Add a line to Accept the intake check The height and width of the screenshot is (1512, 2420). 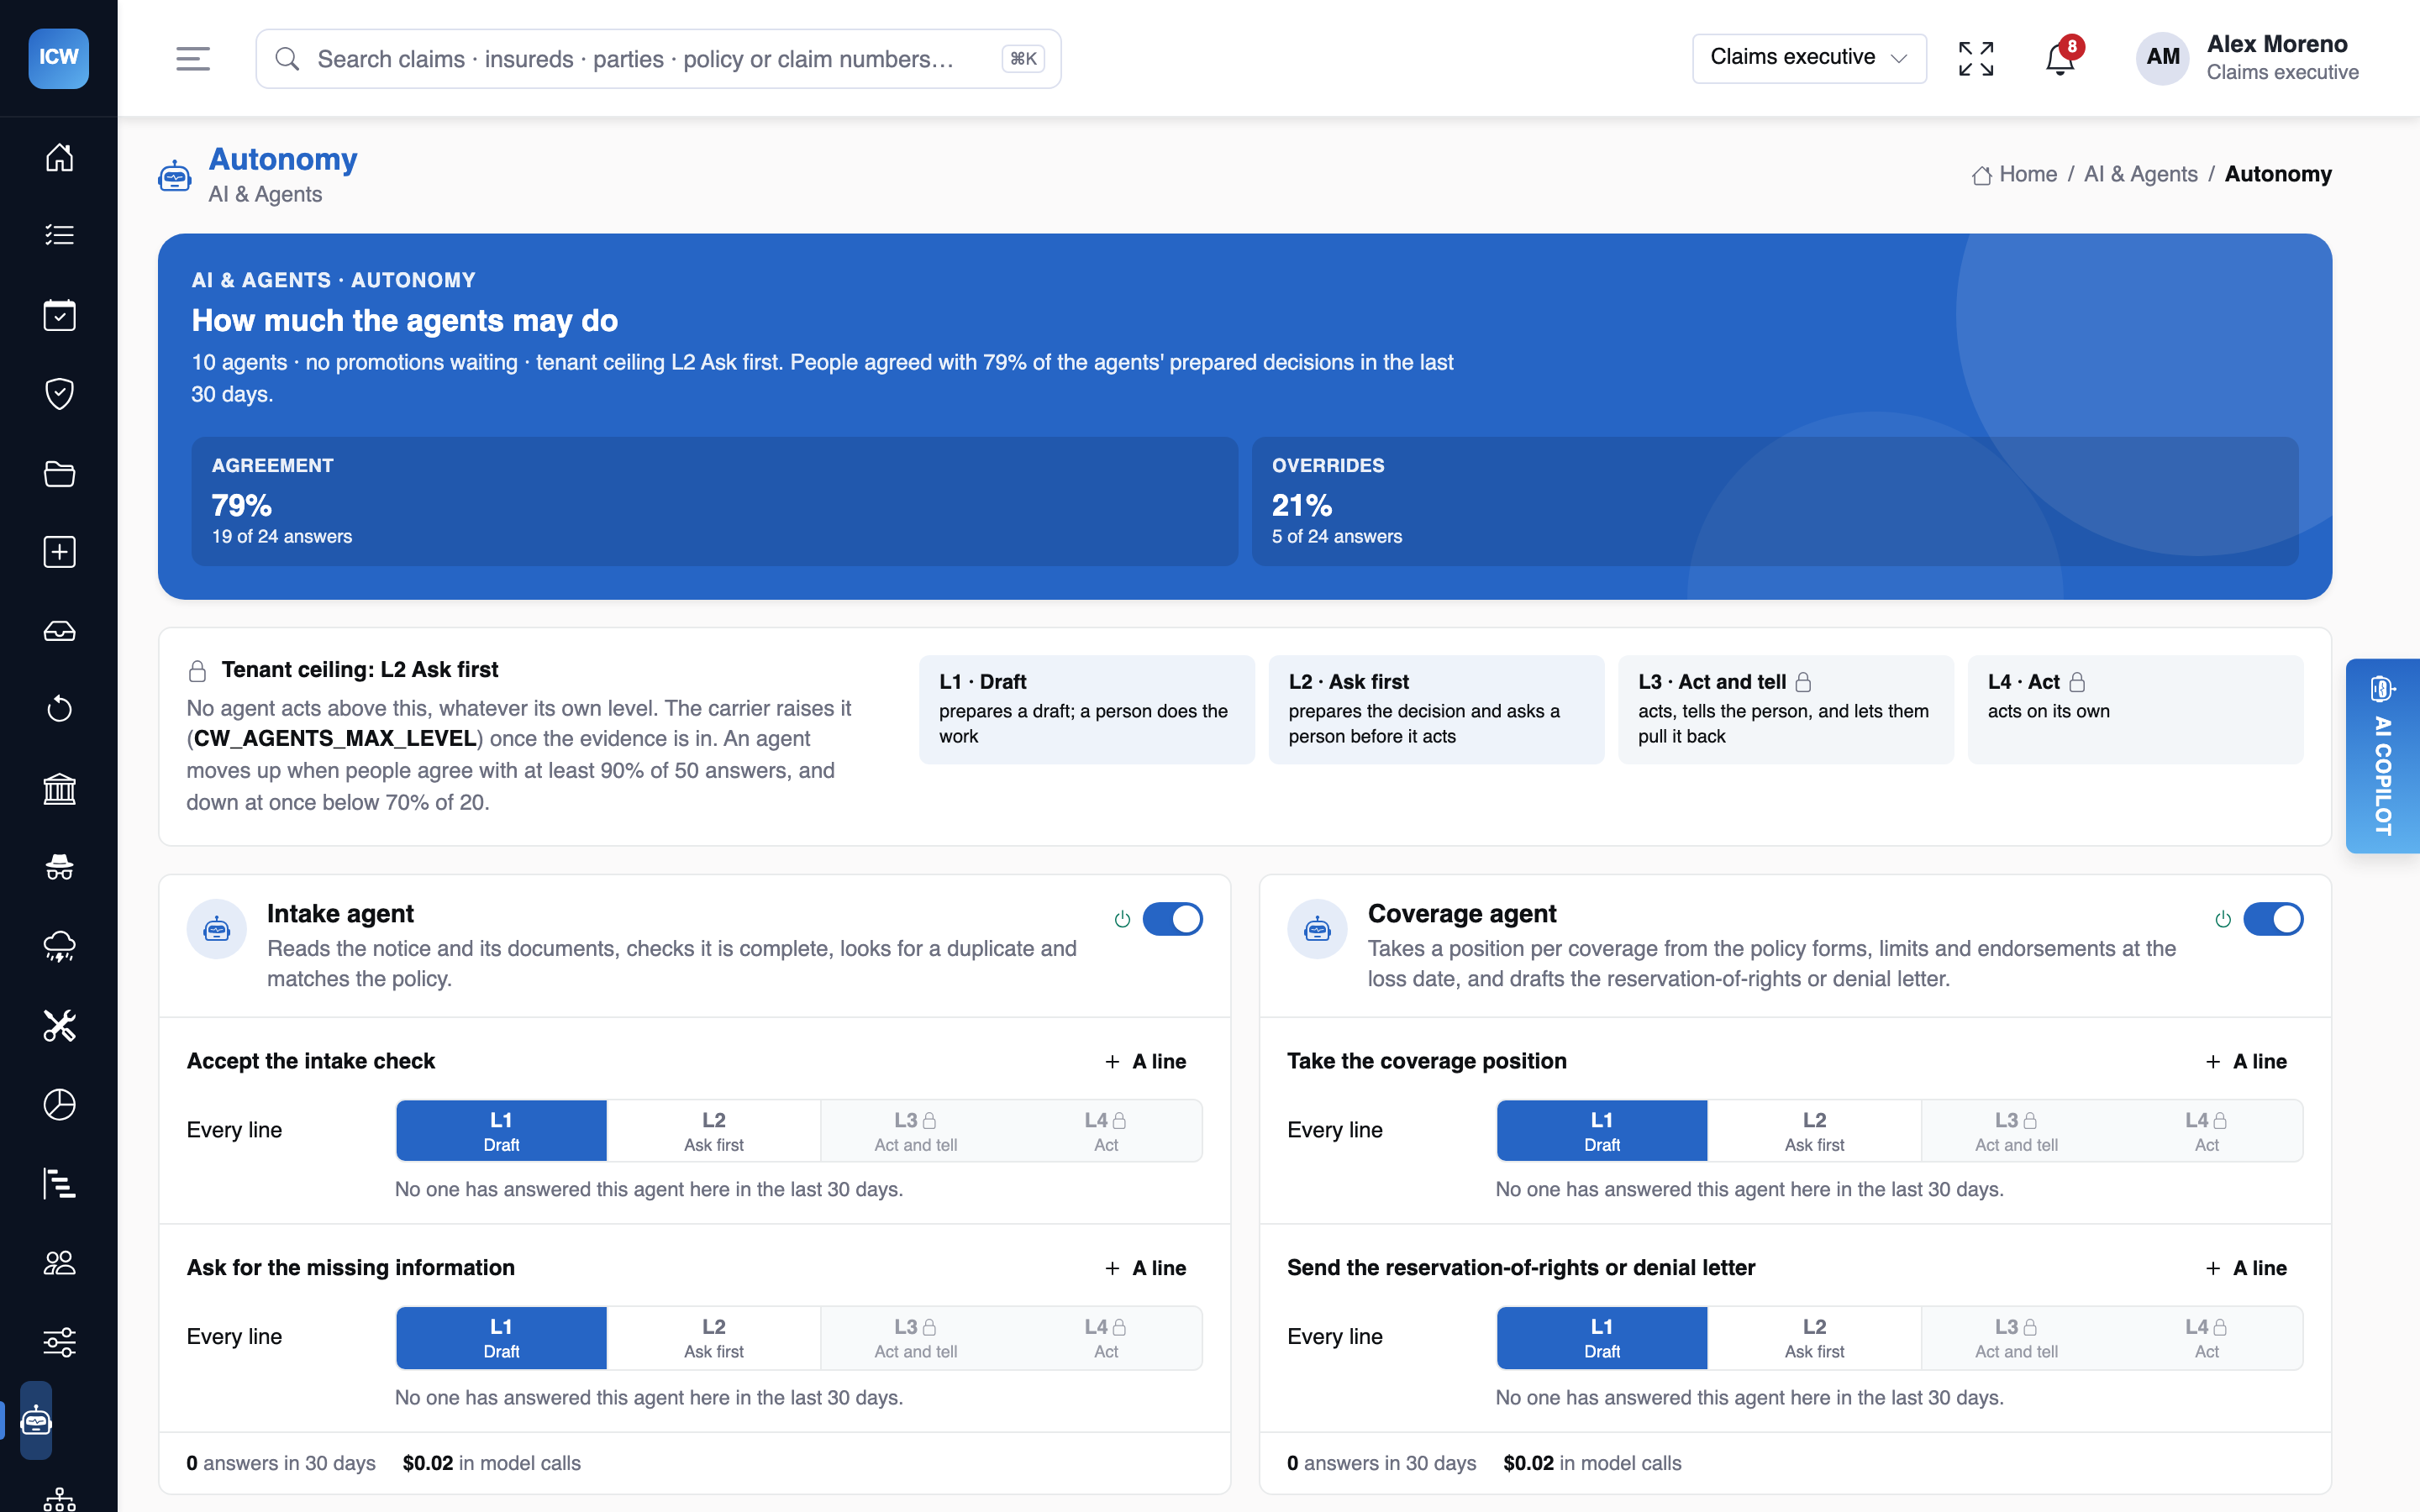(x=1146, y=1062)
